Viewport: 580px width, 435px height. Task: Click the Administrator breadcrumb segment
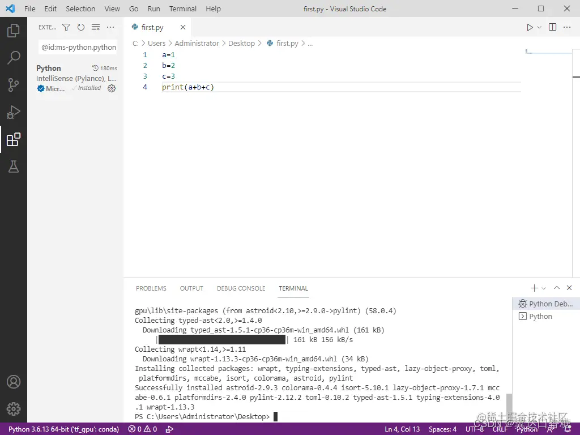pyautogui.click(x=197, y=43)
